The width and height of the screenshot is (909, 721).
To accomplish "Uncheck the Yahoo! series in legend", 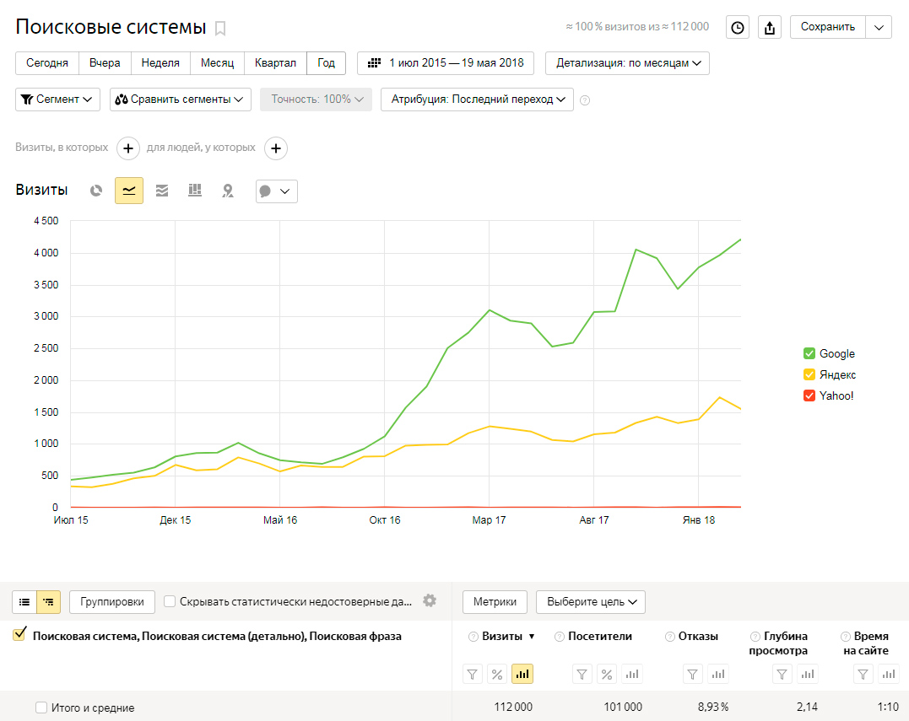I will coord(809,395).
